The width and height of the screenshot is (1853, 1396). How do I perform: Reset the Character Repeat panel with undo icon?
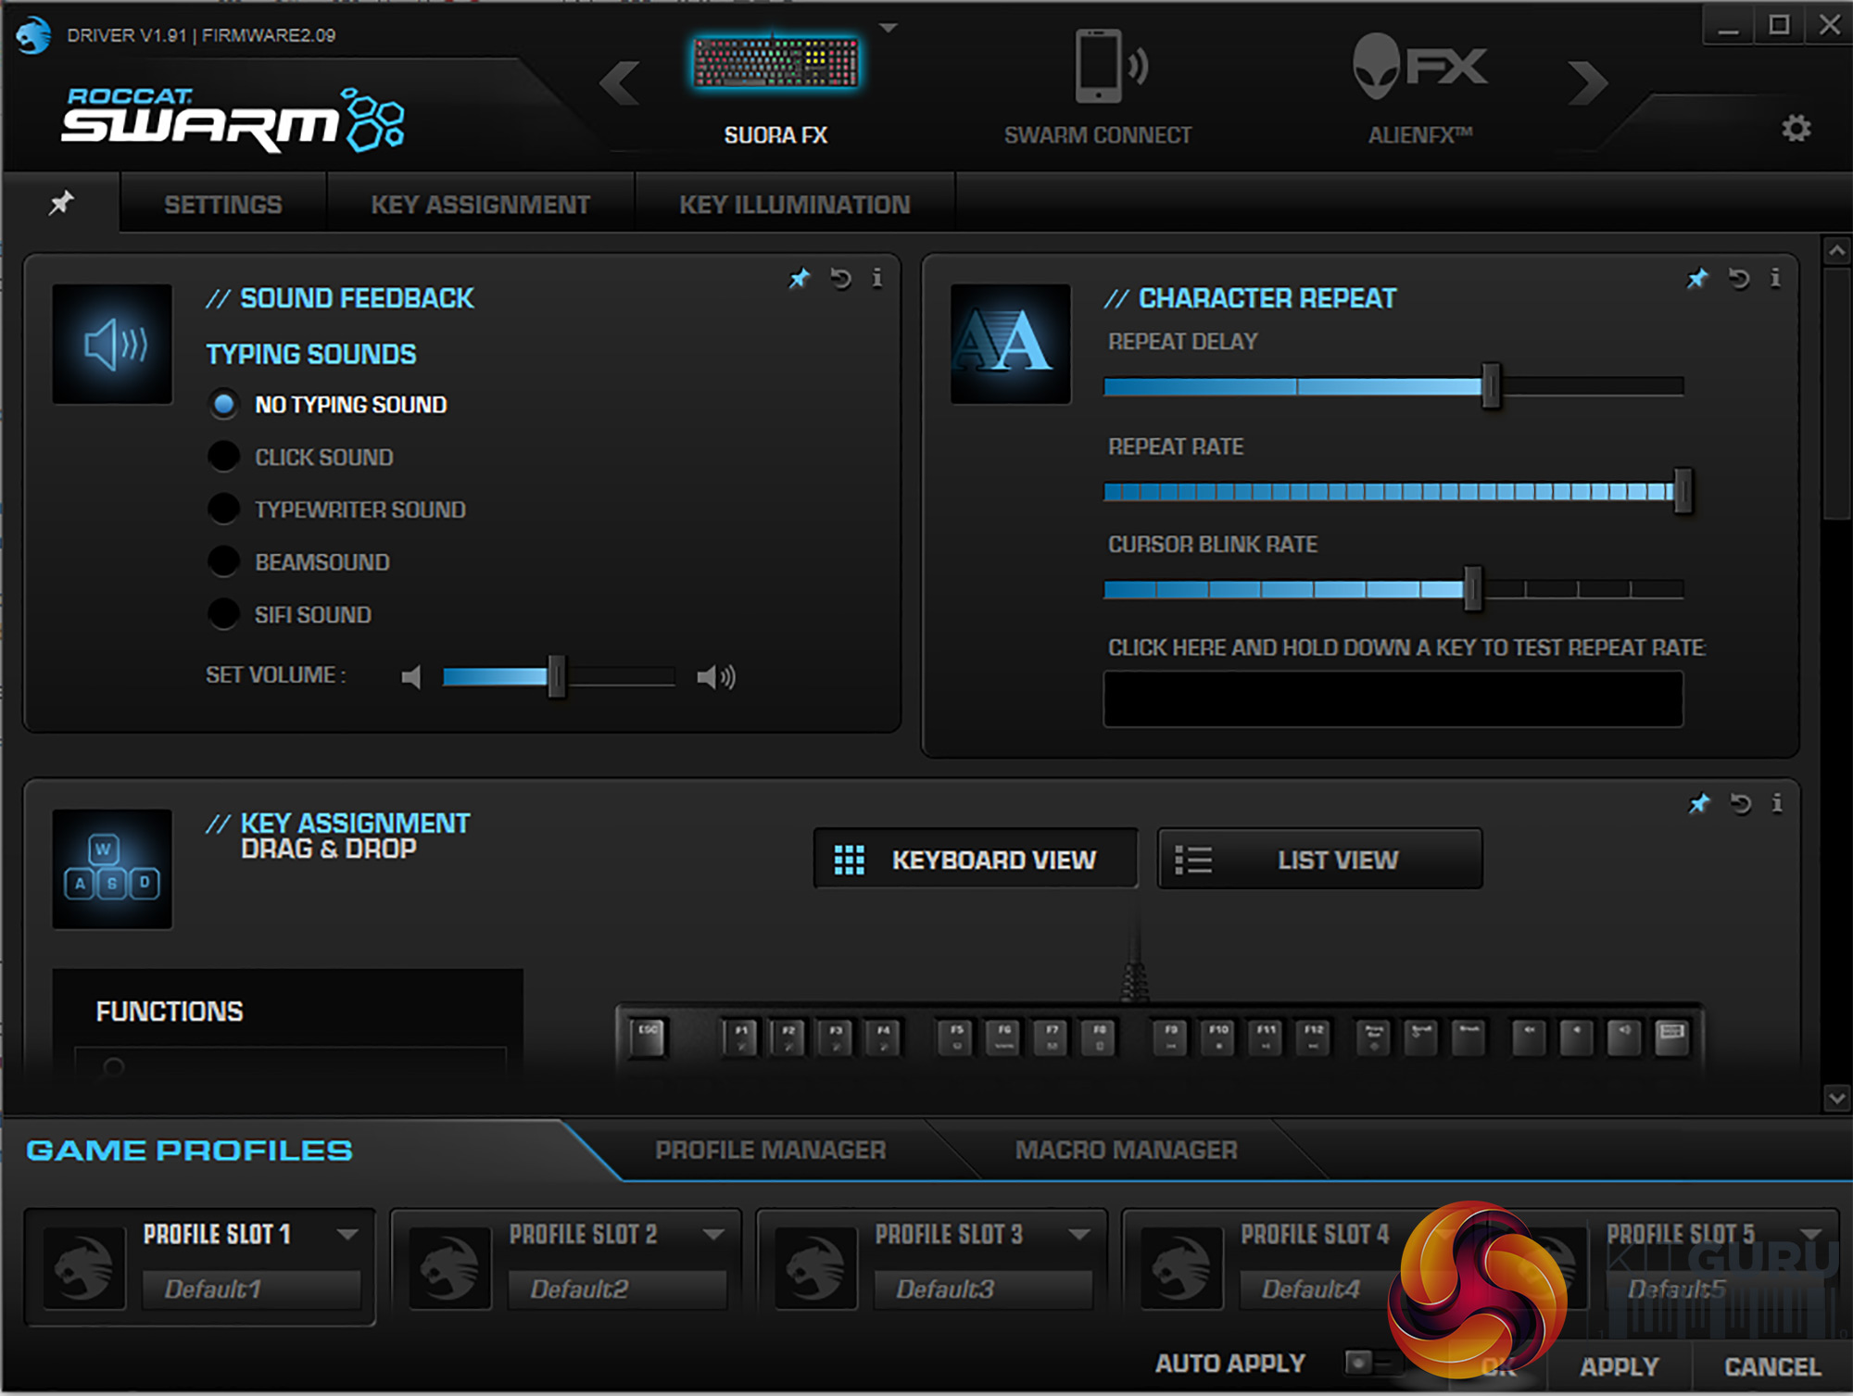[1738, 278]
